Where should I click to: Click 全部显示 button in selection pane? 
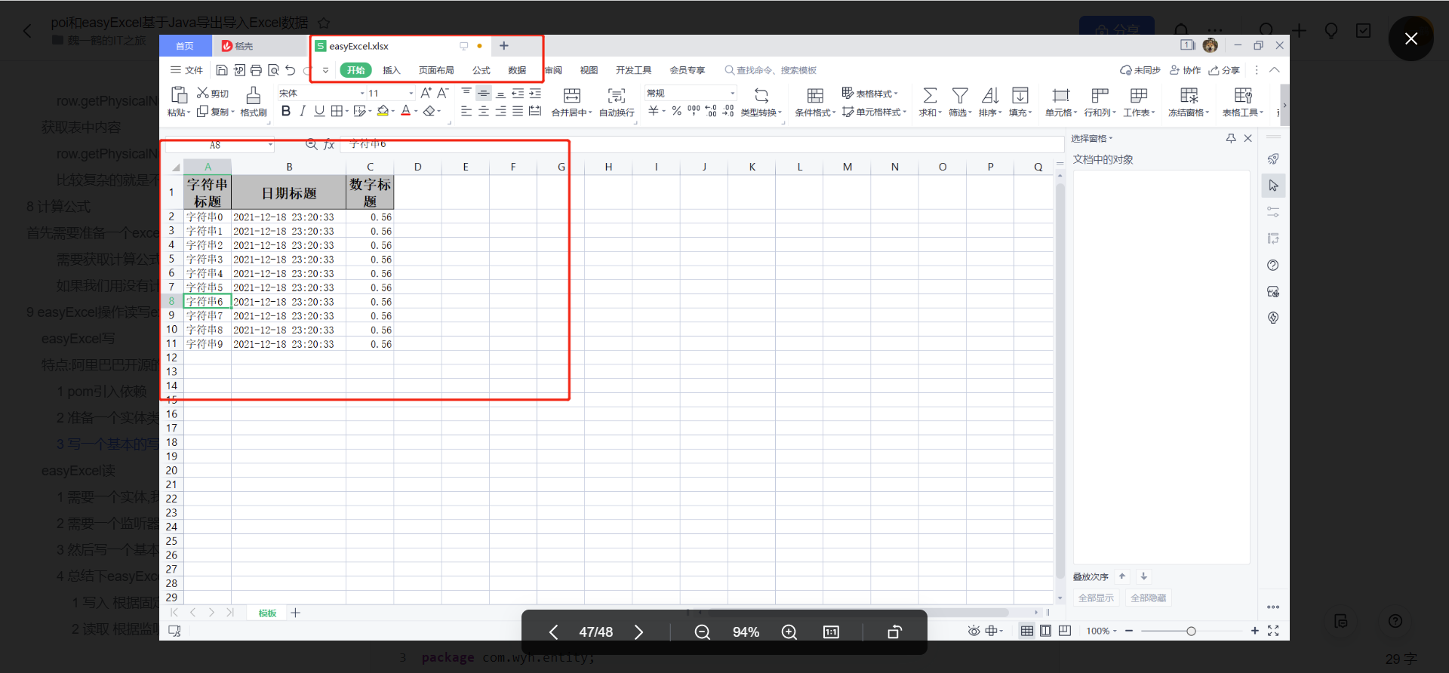1096,598
